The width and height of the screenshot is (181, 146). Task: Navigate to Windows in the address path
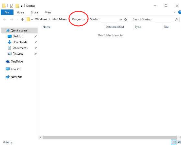pos(41,19)
